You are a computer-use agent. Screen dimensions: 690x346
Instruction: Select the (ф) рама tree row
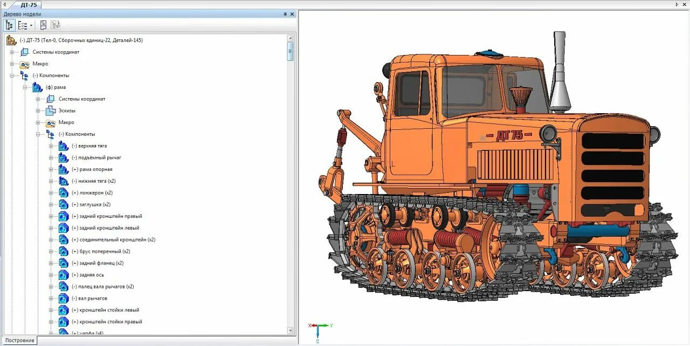pos(56,87)
